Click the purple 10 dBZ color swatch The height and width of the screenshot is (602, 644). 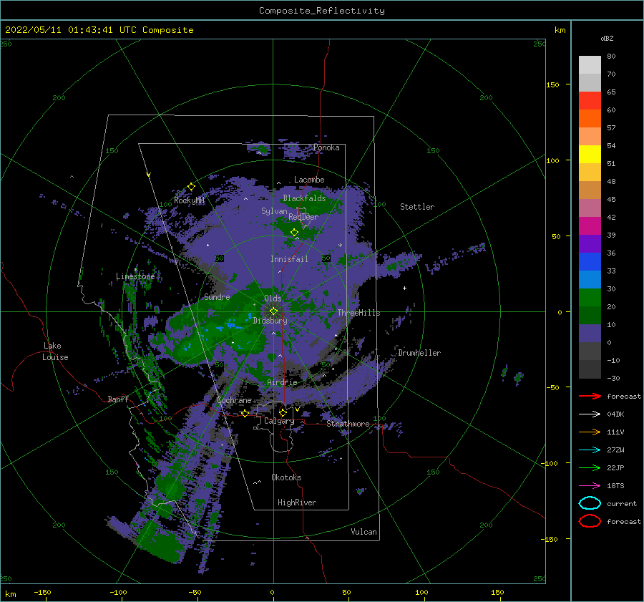pos(590,334)
